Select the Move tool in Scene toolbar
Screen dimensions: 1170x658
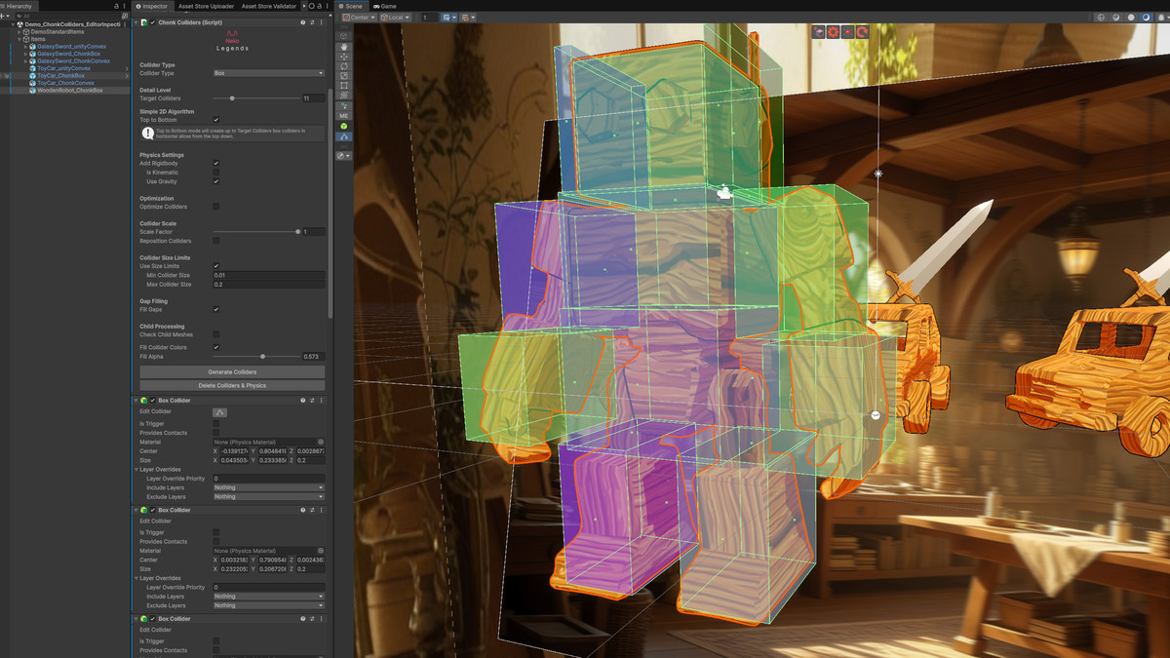[x=343, y=56]
